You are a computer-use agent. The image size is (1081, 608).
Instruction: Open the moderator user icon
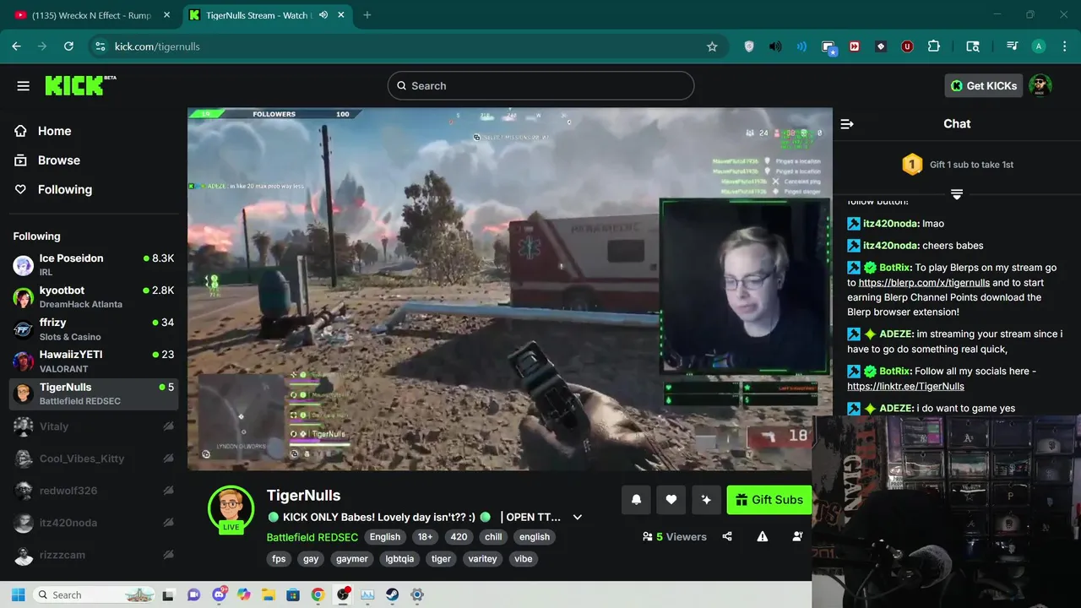(x=797, y=536)
